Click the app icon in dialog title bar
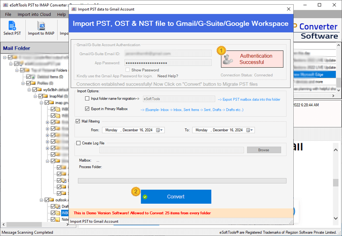Screen dimensions: 342x236 pos(74,9)
